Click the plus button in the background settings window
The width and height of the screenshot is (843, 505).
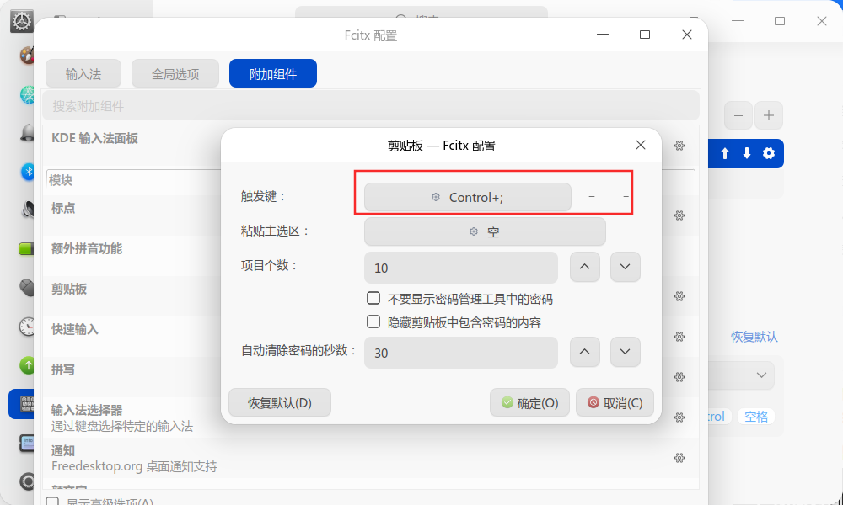coord(768,115)
